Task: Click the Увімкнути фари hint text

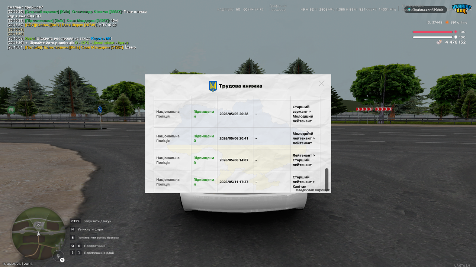Action: click(90, 229)
